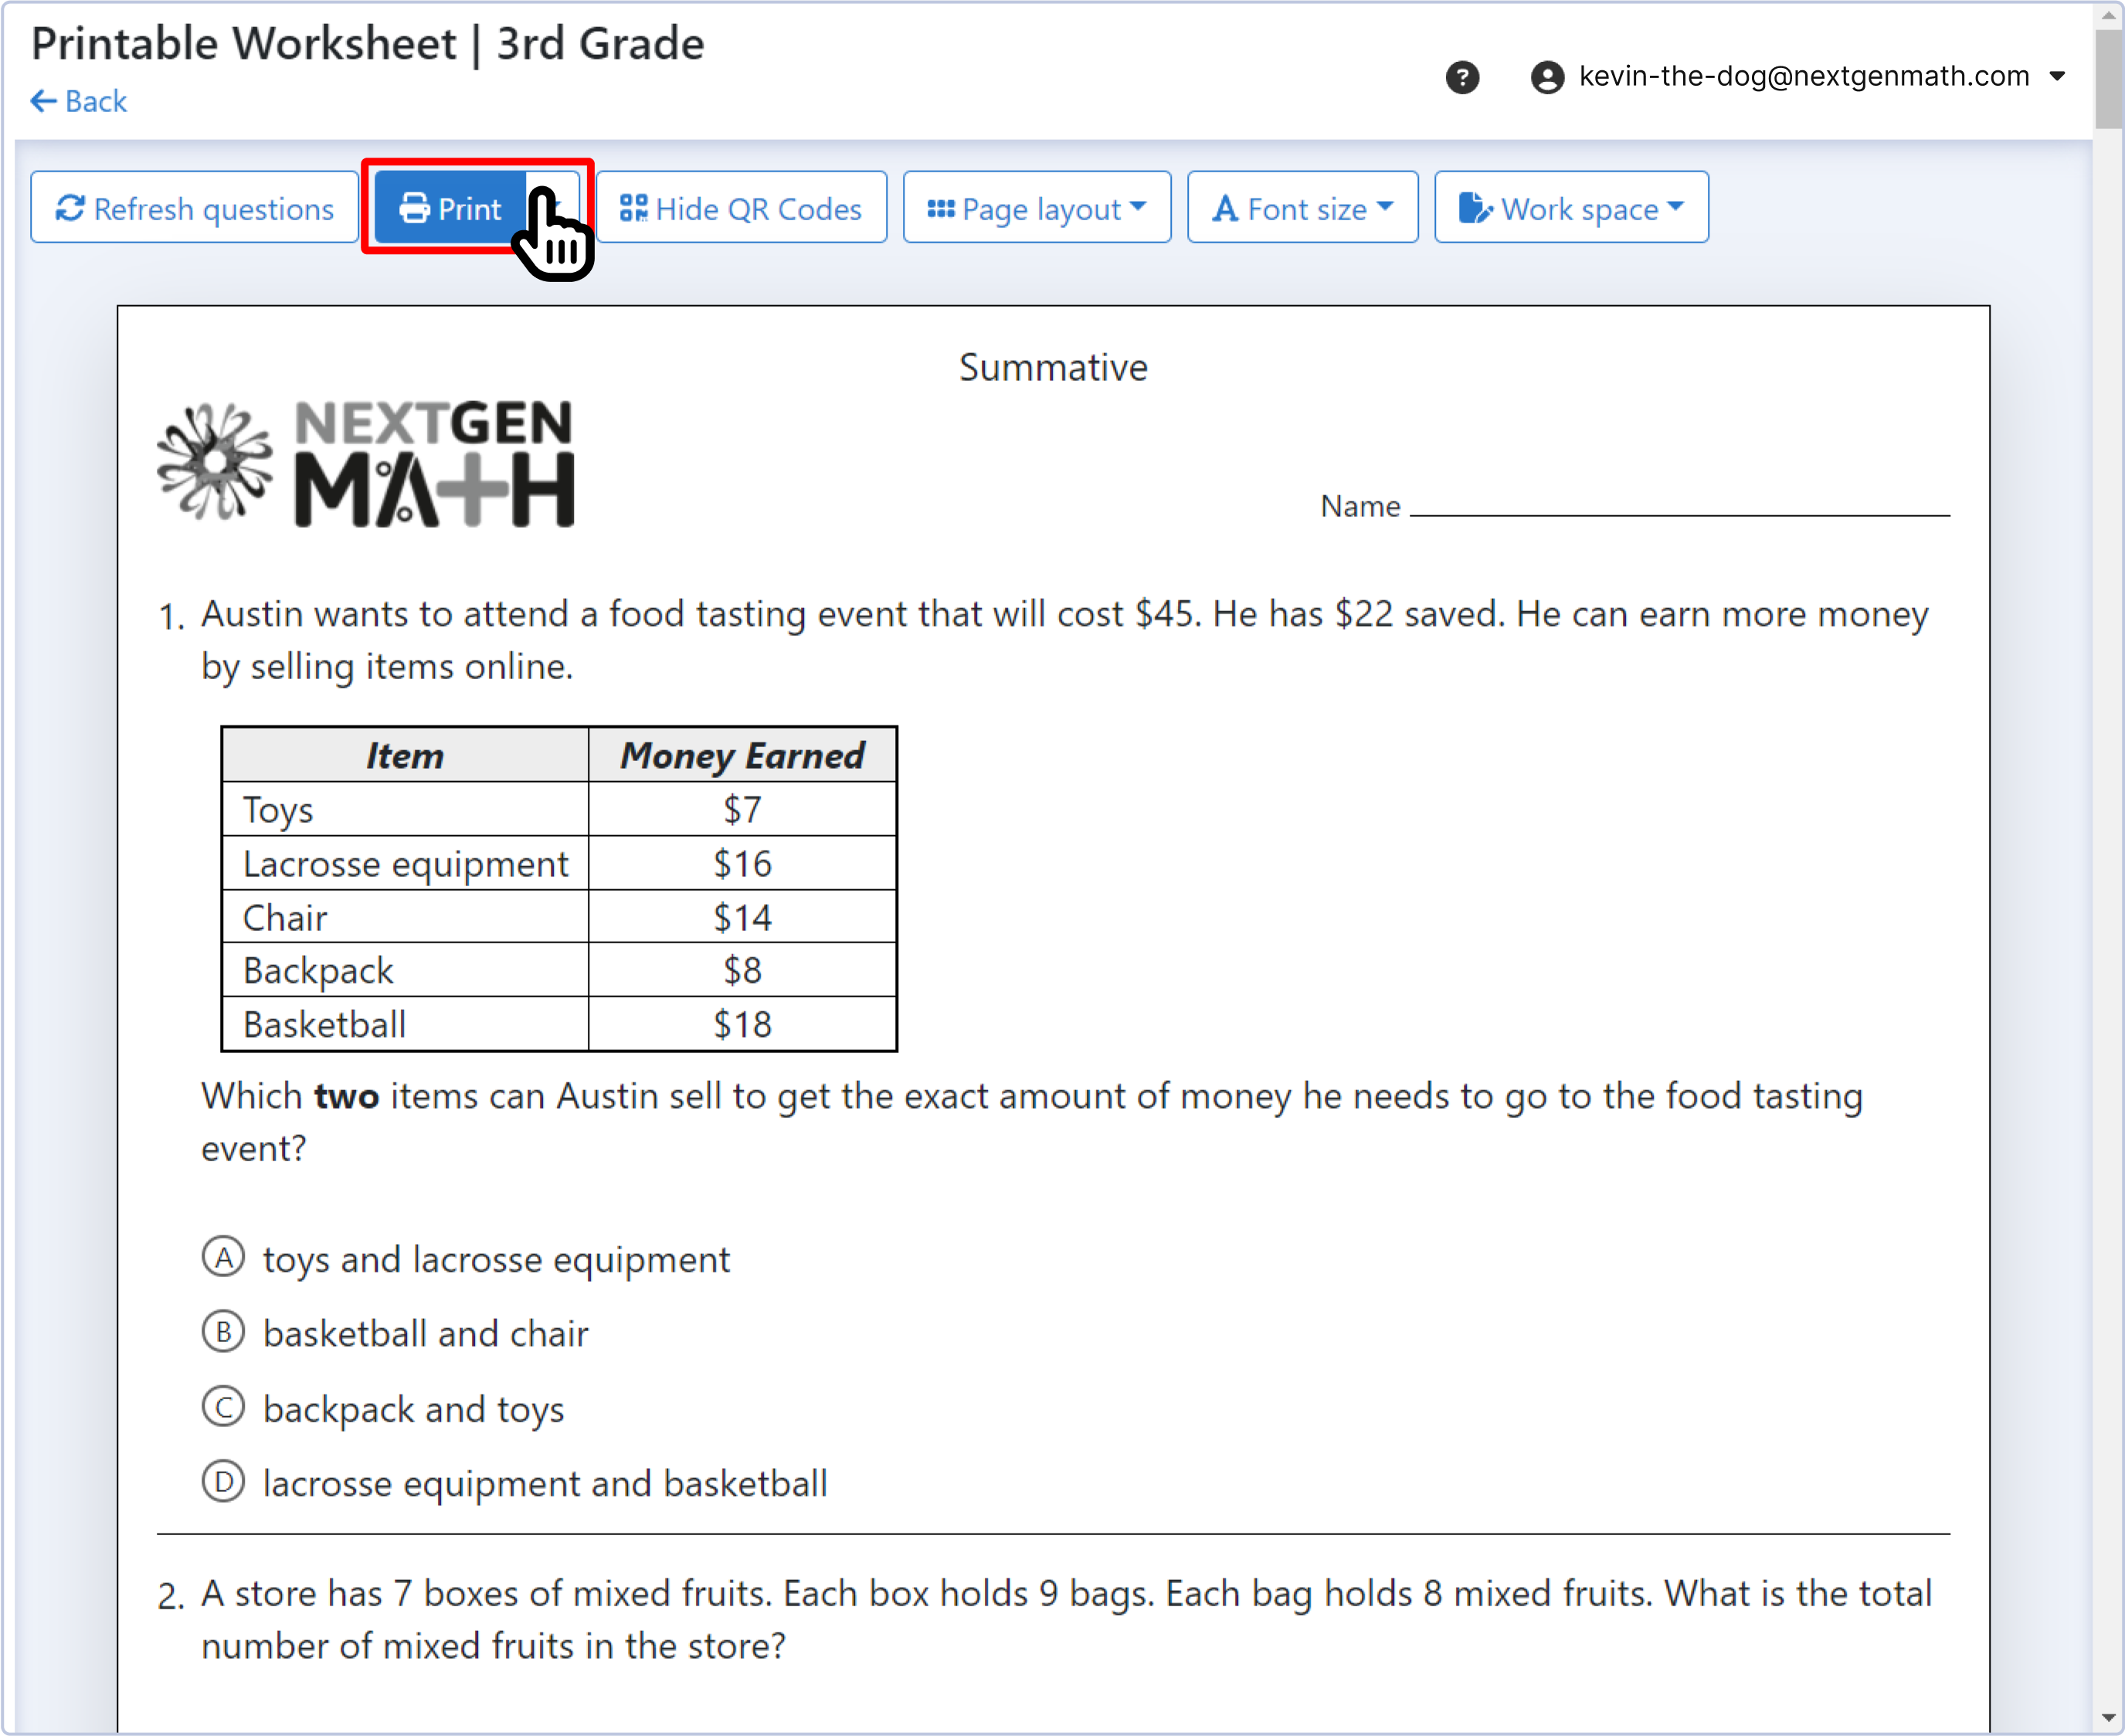Open the kevin-the-dog account dropdown arrow
Screen dimensions: 2125x1736
coord(2057,76)
